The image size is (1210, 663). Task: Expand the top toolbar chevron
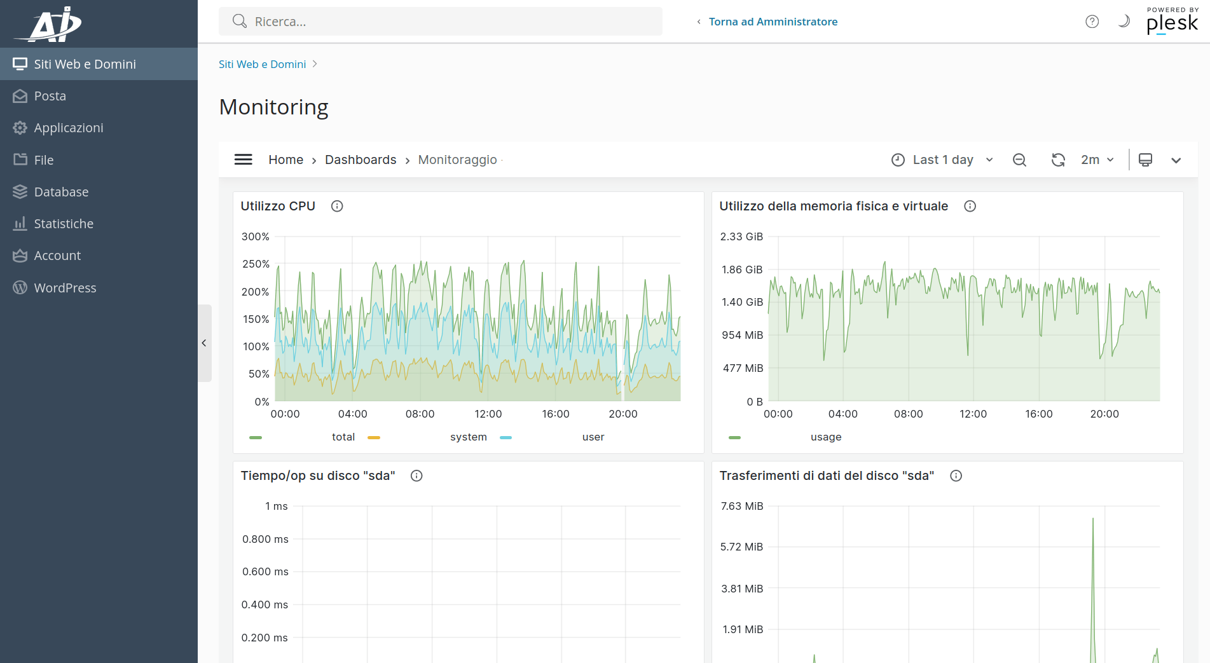[x=1176, y=160]
